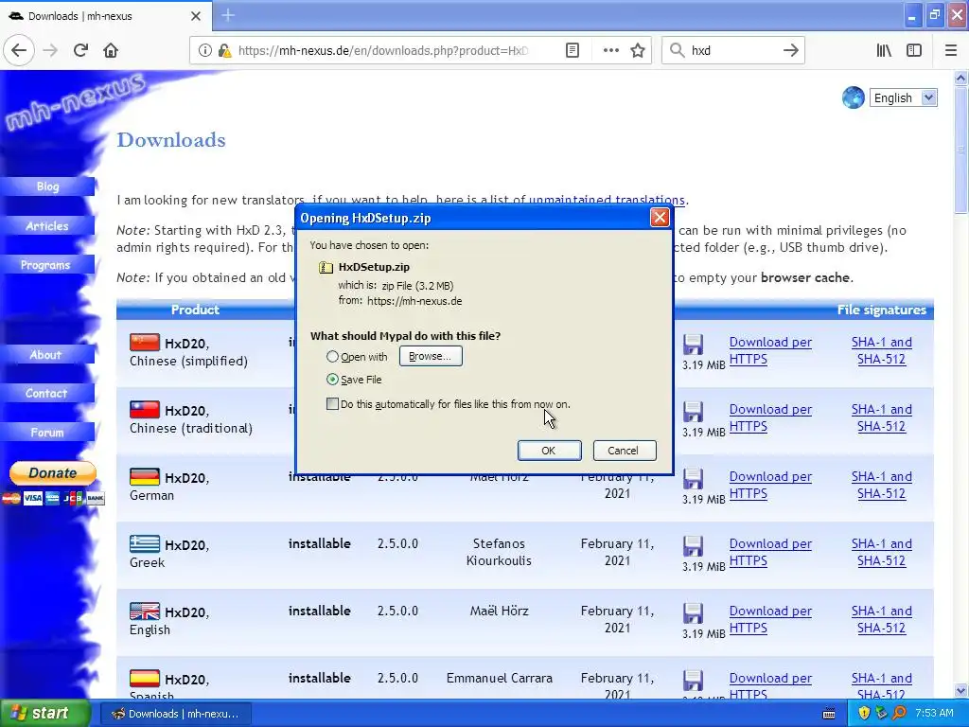This screenshot has width=969, height=727.
Task: Click the UK flag next to HxD20 English
Action: click(x=145, y=611)
